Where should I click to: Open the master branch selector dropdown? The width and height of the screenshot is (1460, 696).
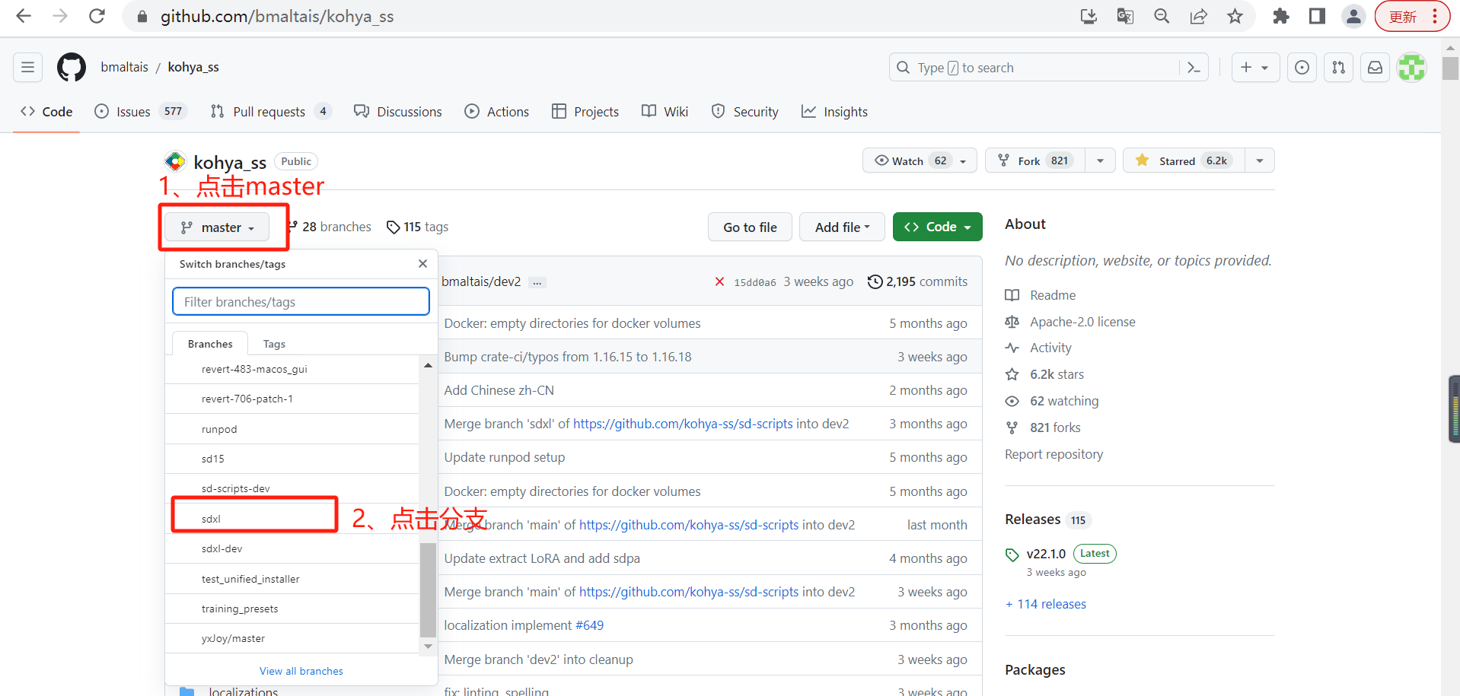pyautogui.click(x=217, y=227)
